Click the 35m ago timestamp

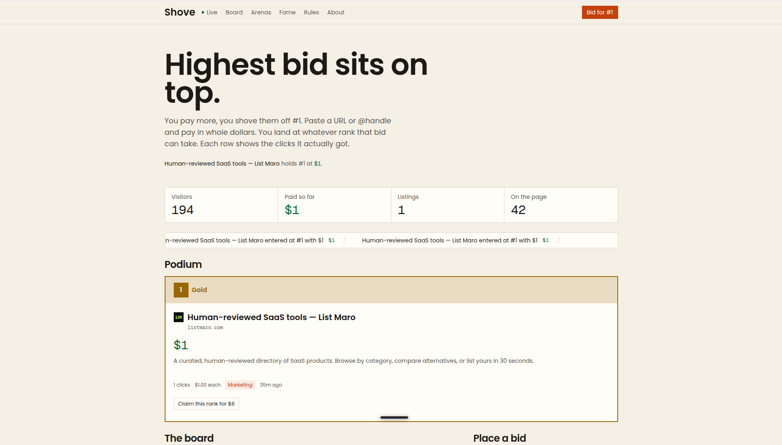[271, 385]
